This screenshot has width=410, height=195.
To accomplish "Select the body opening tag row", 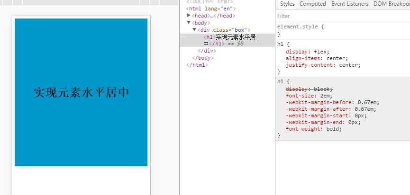I will (x=201, y=23).
